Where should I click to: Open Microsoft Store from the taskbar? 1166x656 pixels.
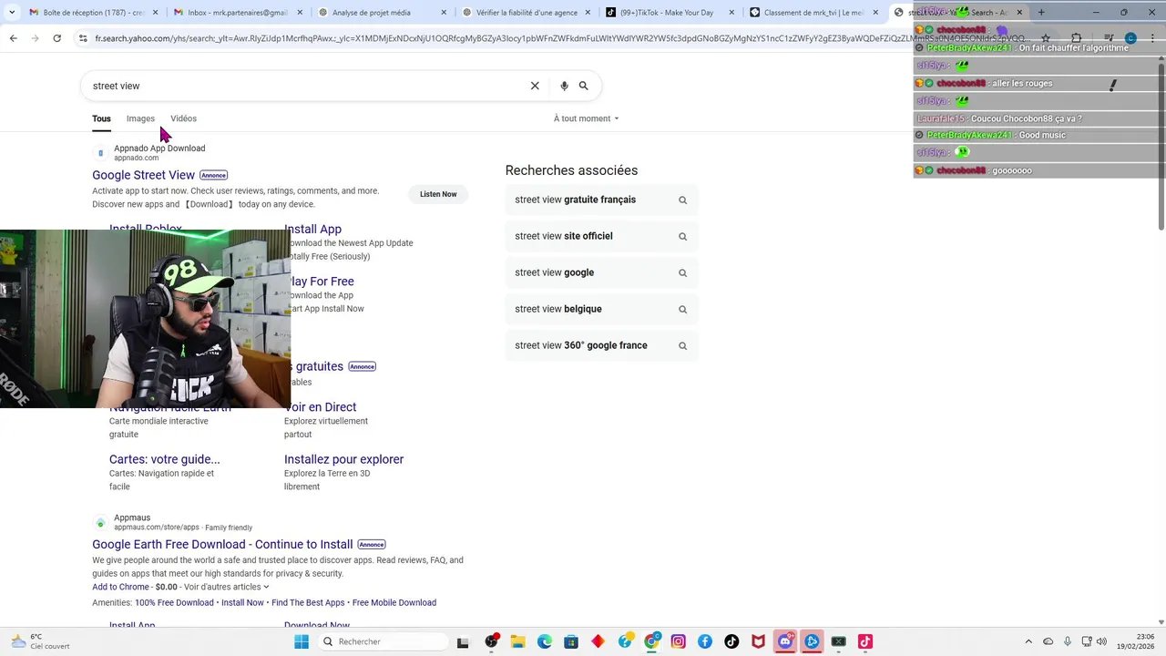point(571,641)
